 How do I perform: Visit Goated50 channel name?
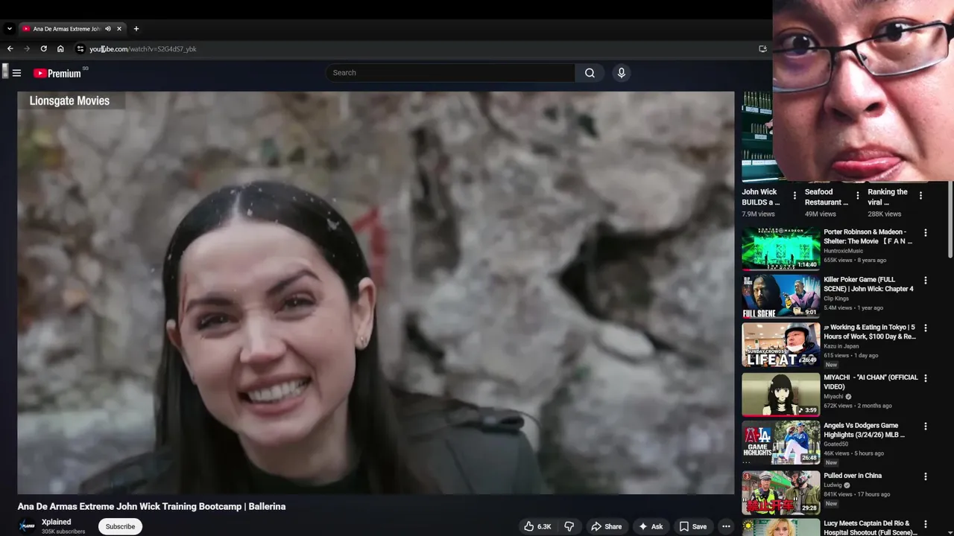(835, 444)
